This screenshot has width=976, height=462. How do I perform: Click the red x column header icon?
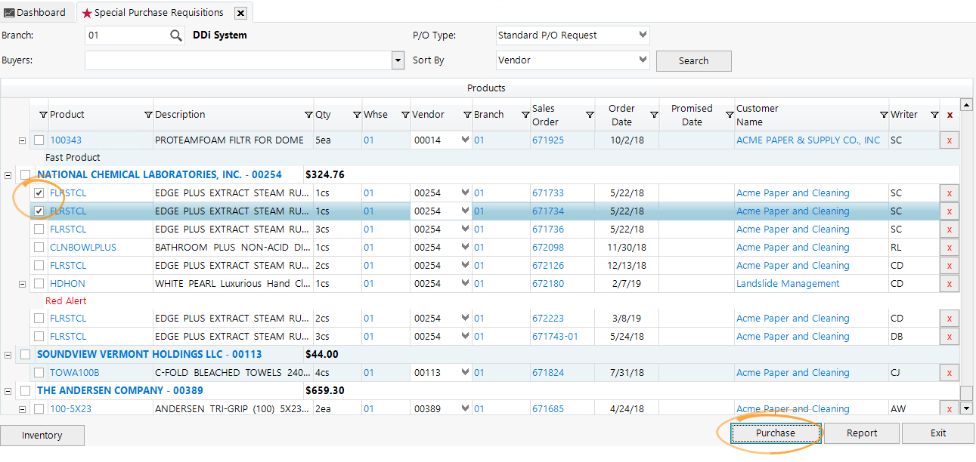950,115
